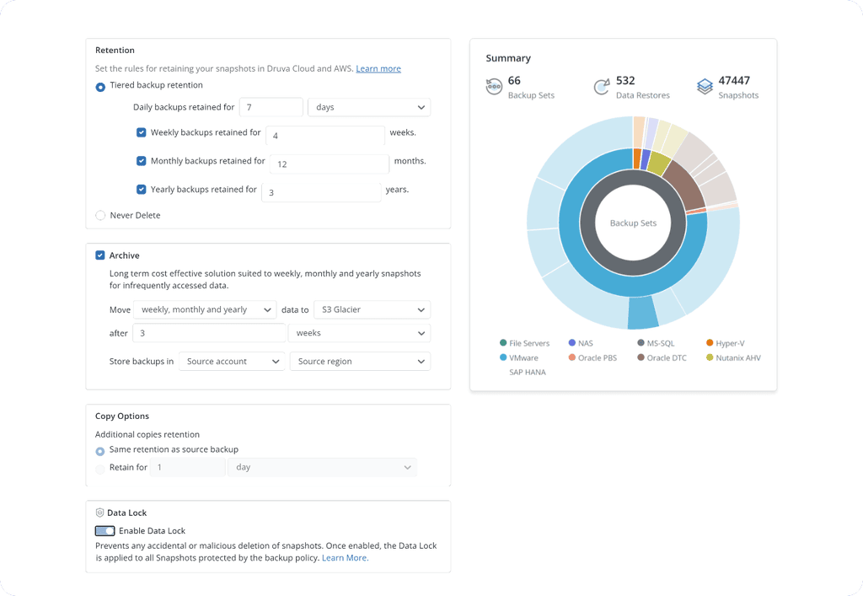
Task: Expand the daily retention units dropdown showing days
Action: coord(368,107)
